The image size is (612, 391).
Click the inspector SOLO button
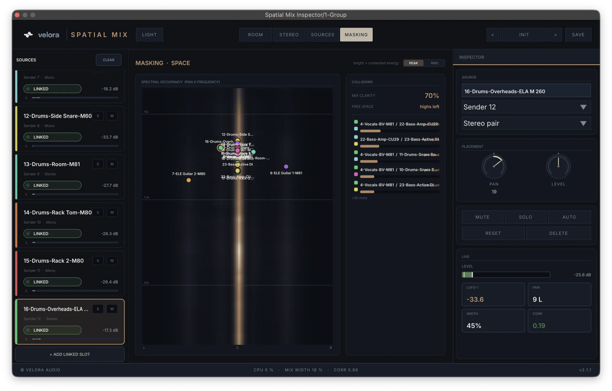point(525,217)
